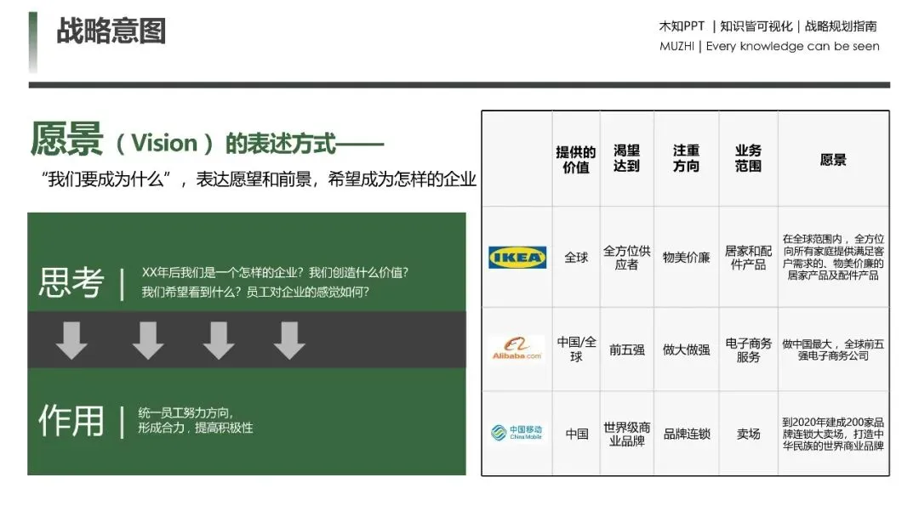Click the line 统一员工努力方向
This screenshot has width=919, height=517.
(186, 412)
